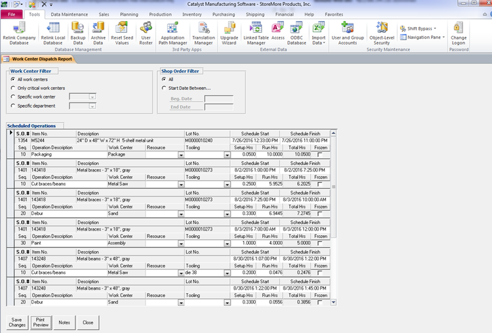
Task: Expand Shift Bypass dropdown arrow
Action: coord(435,29)
